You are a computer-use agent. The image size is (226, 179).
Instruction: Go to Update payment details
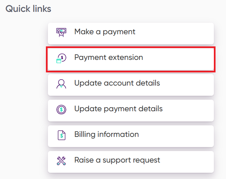(118, 109)
